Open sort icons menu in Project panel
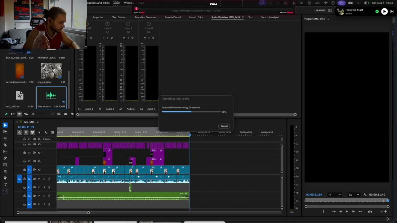 52,114
